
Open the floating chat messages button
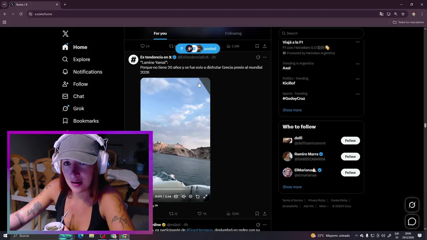tap(412, 221)
